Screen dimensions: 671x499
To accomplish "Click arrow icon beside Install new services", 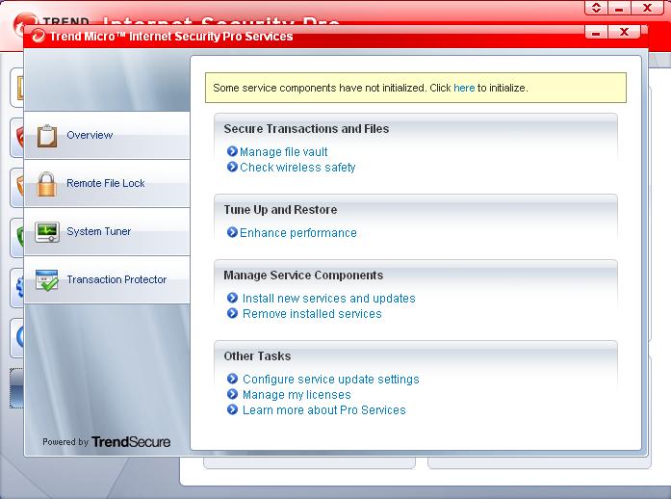I will pos(232,298).
